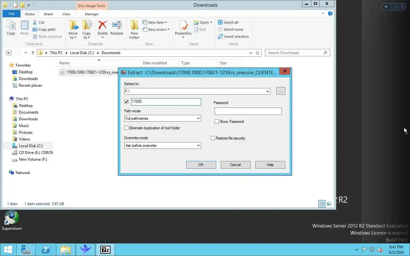Viewport: 410px width, 256px height.
Task: Click Select none in ribbon
Action: coord(230,29)
